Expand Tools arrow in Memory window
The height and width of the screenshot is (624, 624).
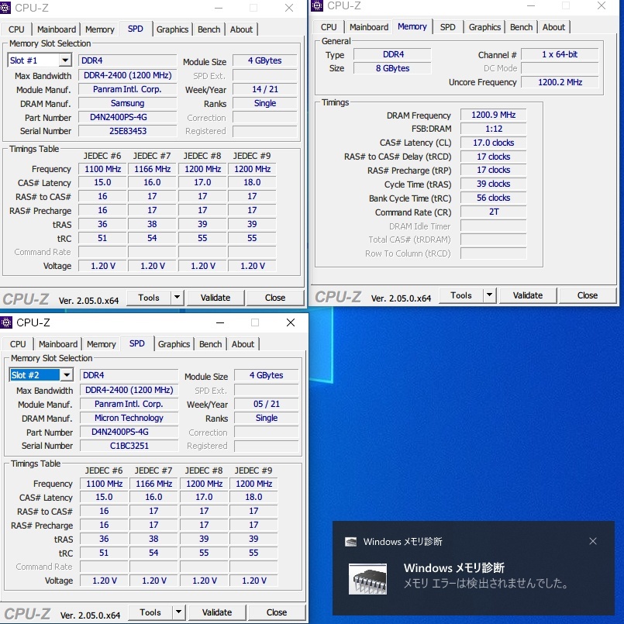[489, 295]
